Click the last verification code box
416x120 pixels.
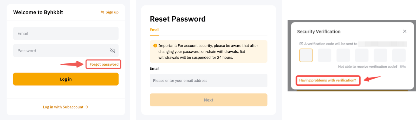pos(399,55)
